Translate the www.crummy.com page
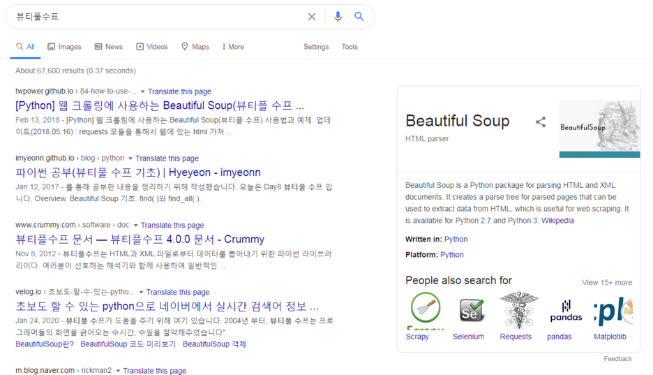 pos(172,226)
